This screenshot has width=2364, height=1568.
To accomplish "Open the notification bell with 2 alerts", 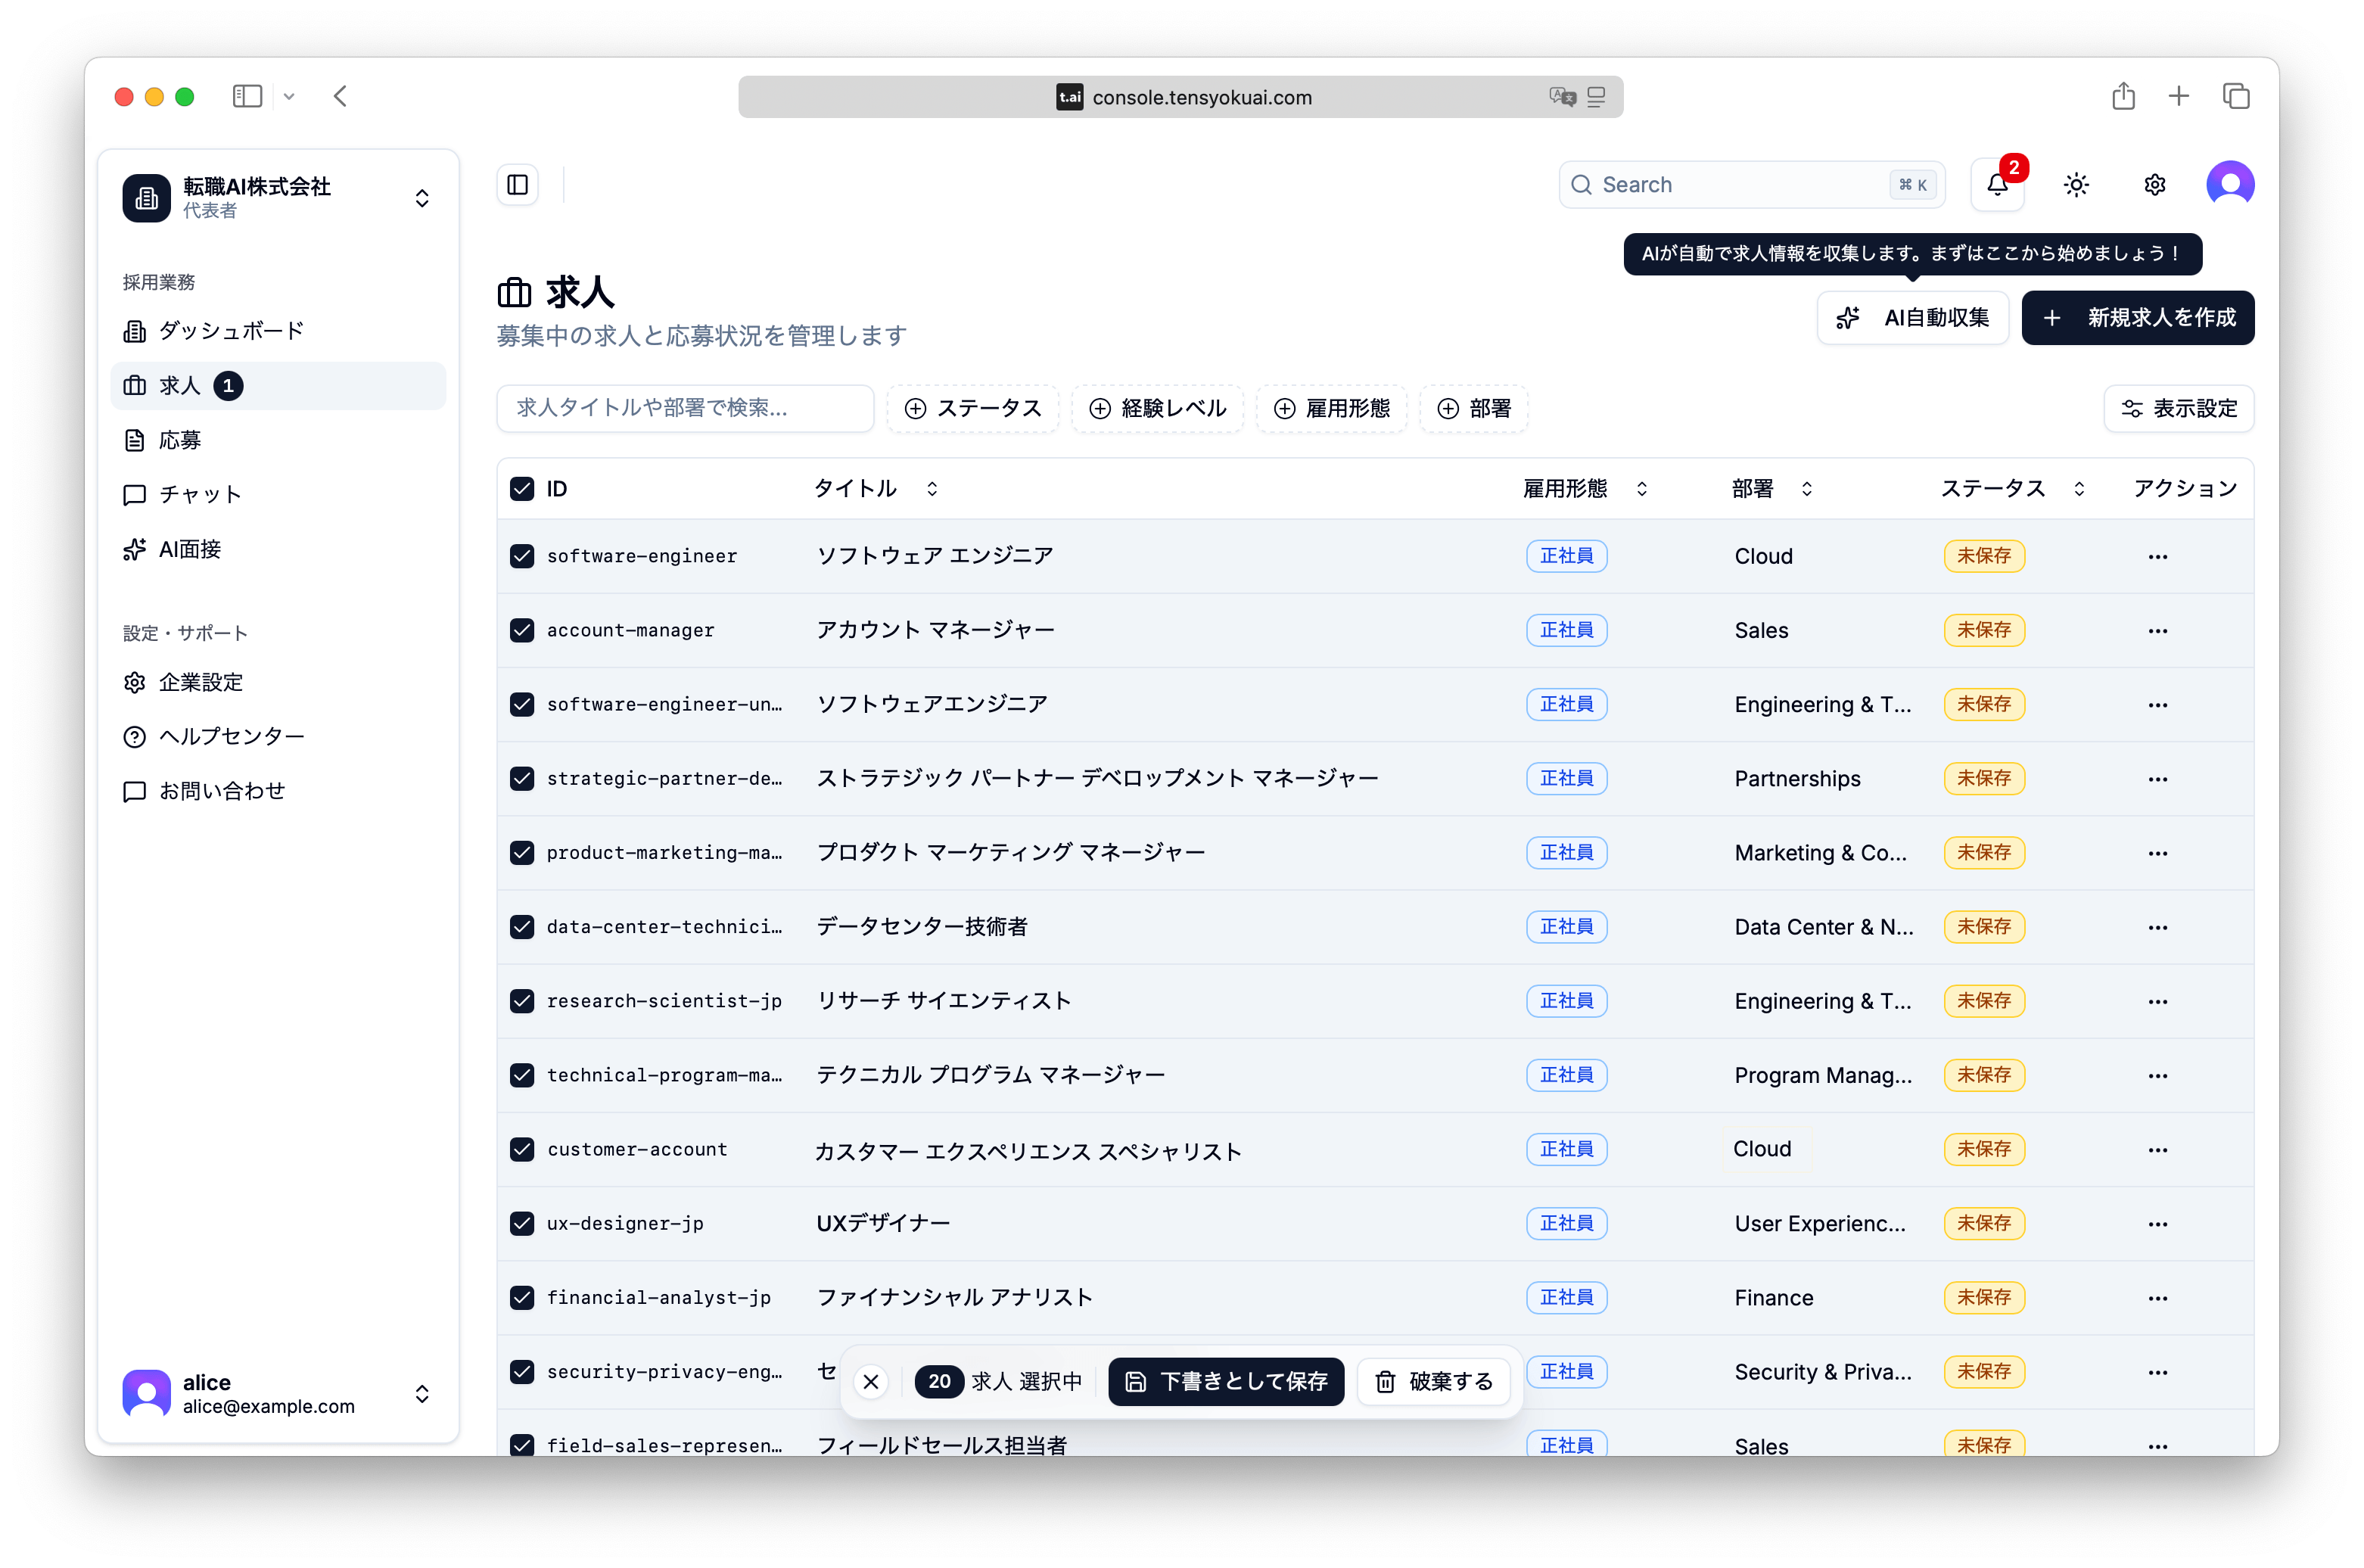I will [x=1996, y=184].
